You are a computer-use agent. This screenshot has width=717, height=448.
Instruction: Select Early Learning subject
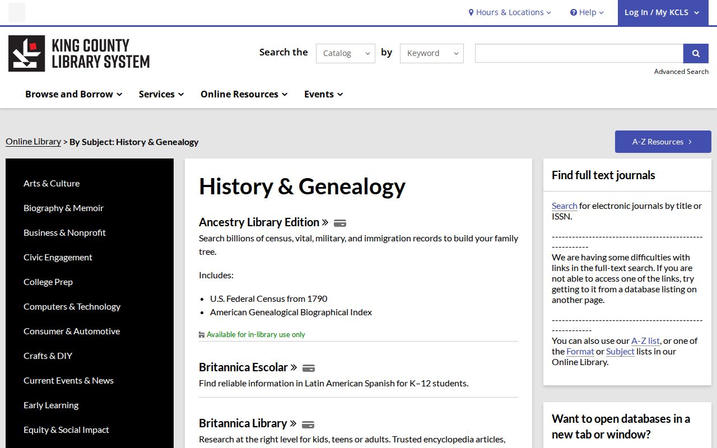(51, 405)
